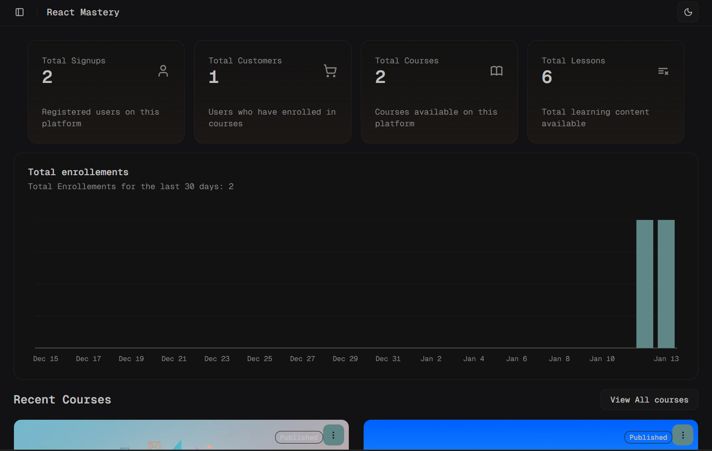The image size is (712, 451).
Task: Open View All courses
Action: pyautogui.click(x=649, y=400)
